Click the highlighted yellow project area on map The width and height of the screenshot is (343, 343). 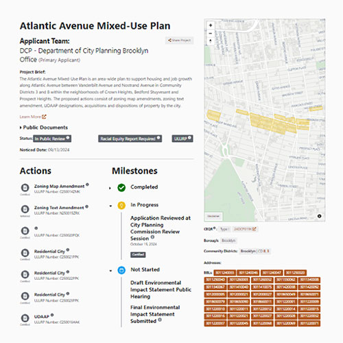pos(272,123)
